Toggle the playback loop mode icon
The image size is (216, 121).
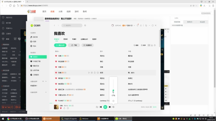click(x=97, y=107)
